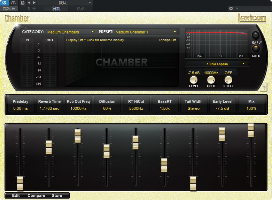Click the category dropdown arrow
272x200 pixels.
click(x=93, y=32)
